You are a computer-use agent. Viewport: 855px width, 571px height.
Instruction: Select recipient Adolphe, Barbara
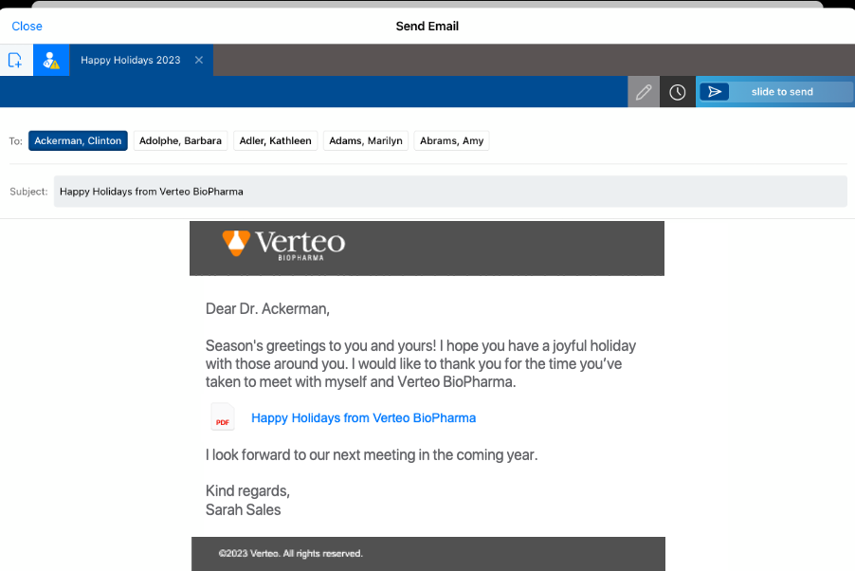pyautogui.click(x=180, y=140)
